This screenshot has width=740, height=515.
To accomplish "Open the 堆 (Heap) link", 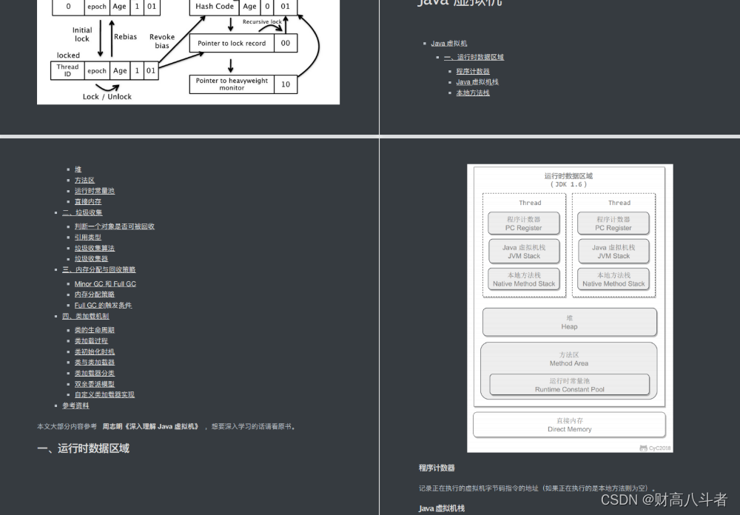I will [77, 169].
